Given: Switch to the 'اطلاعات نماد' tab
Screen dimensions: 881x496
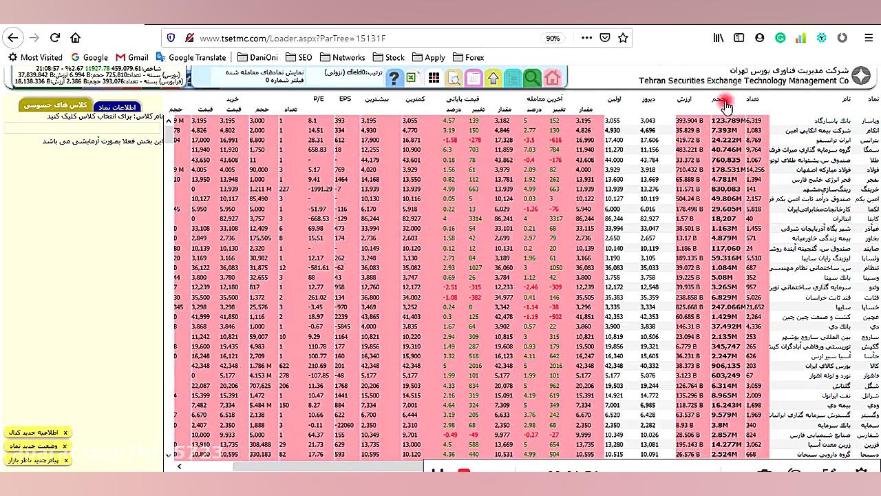Looking at the screenshot, I should coord(117,107).
